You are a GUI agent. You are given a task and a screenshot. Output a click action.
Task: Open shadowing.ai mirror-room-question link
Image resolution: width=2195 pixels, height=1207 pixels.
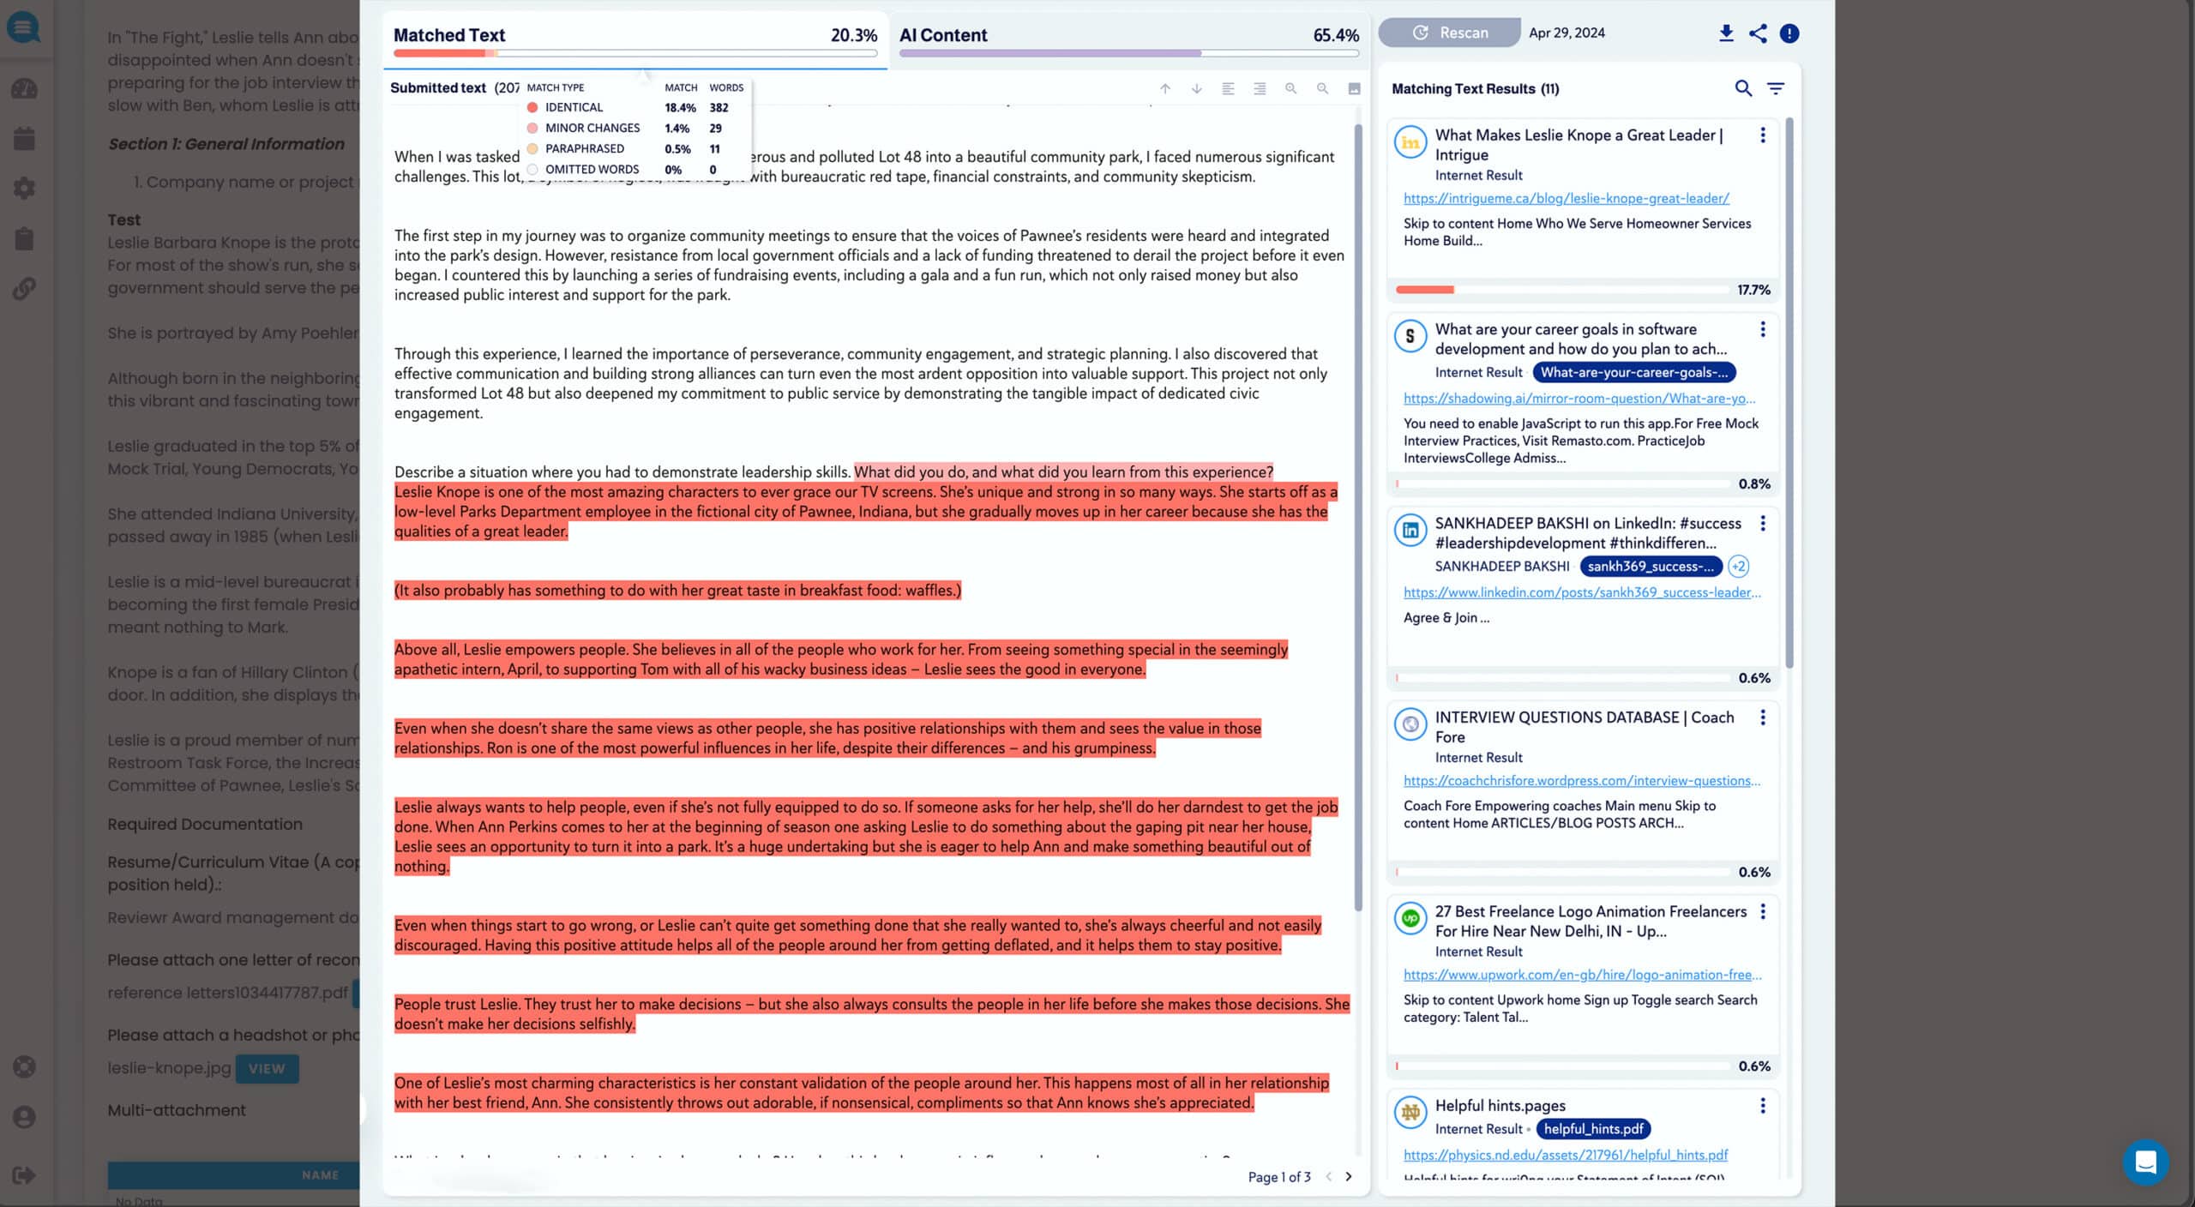[x=1579, y=399]
